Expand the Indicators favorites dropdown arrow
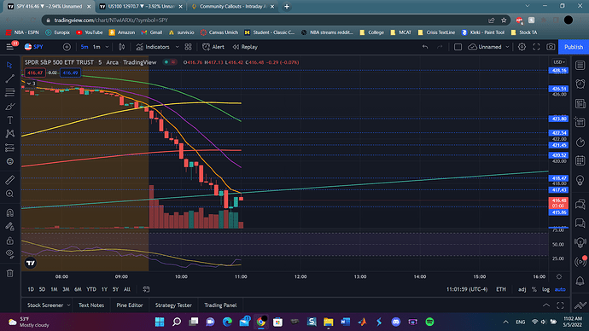The width and height of the screenshot is (589, 331). (x=178, y=47)
